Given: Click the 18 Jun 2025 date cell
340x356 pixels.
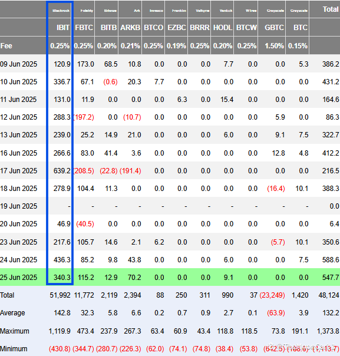Looking at the screenshot, I should pos(19,189).
